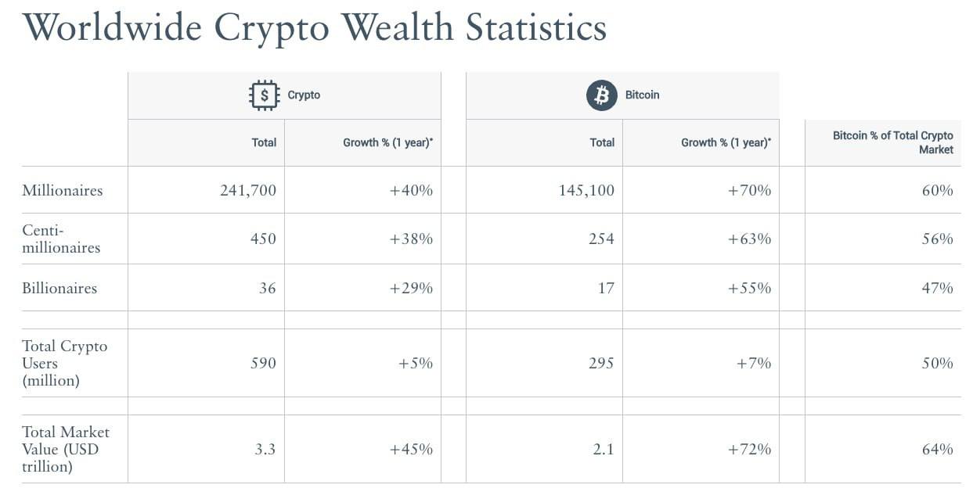
Task: Click the 241,700 crypto millionaires cell
Action: click(x=206, y=190)
